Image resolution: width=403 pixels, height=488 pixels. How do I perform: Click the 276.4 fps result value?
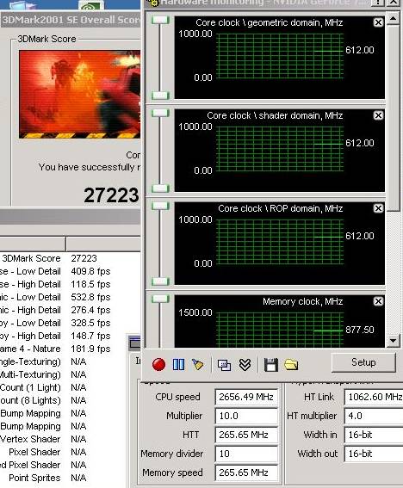[x=90, y=310]
